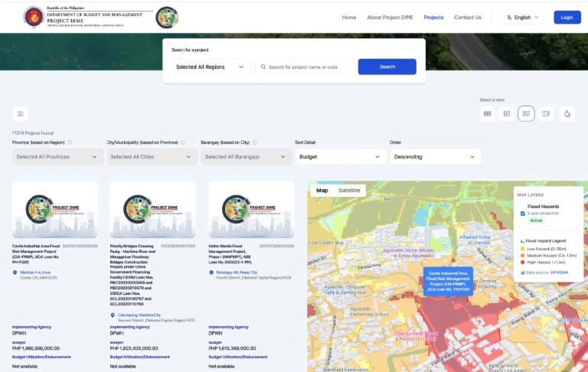Click location pin beside Medicion I-A, Imus
The height and width of the screenshot is (372, 588).
(x=15, y=272)
